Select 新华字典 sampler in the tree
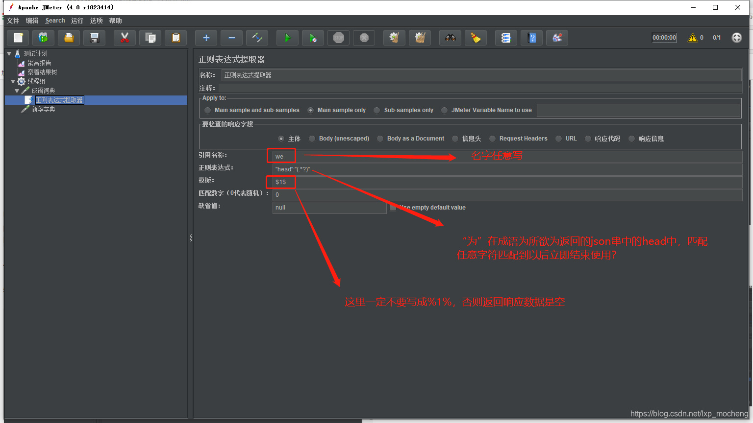The width and height of the screenshot is (753, 423). click(43, 109)
